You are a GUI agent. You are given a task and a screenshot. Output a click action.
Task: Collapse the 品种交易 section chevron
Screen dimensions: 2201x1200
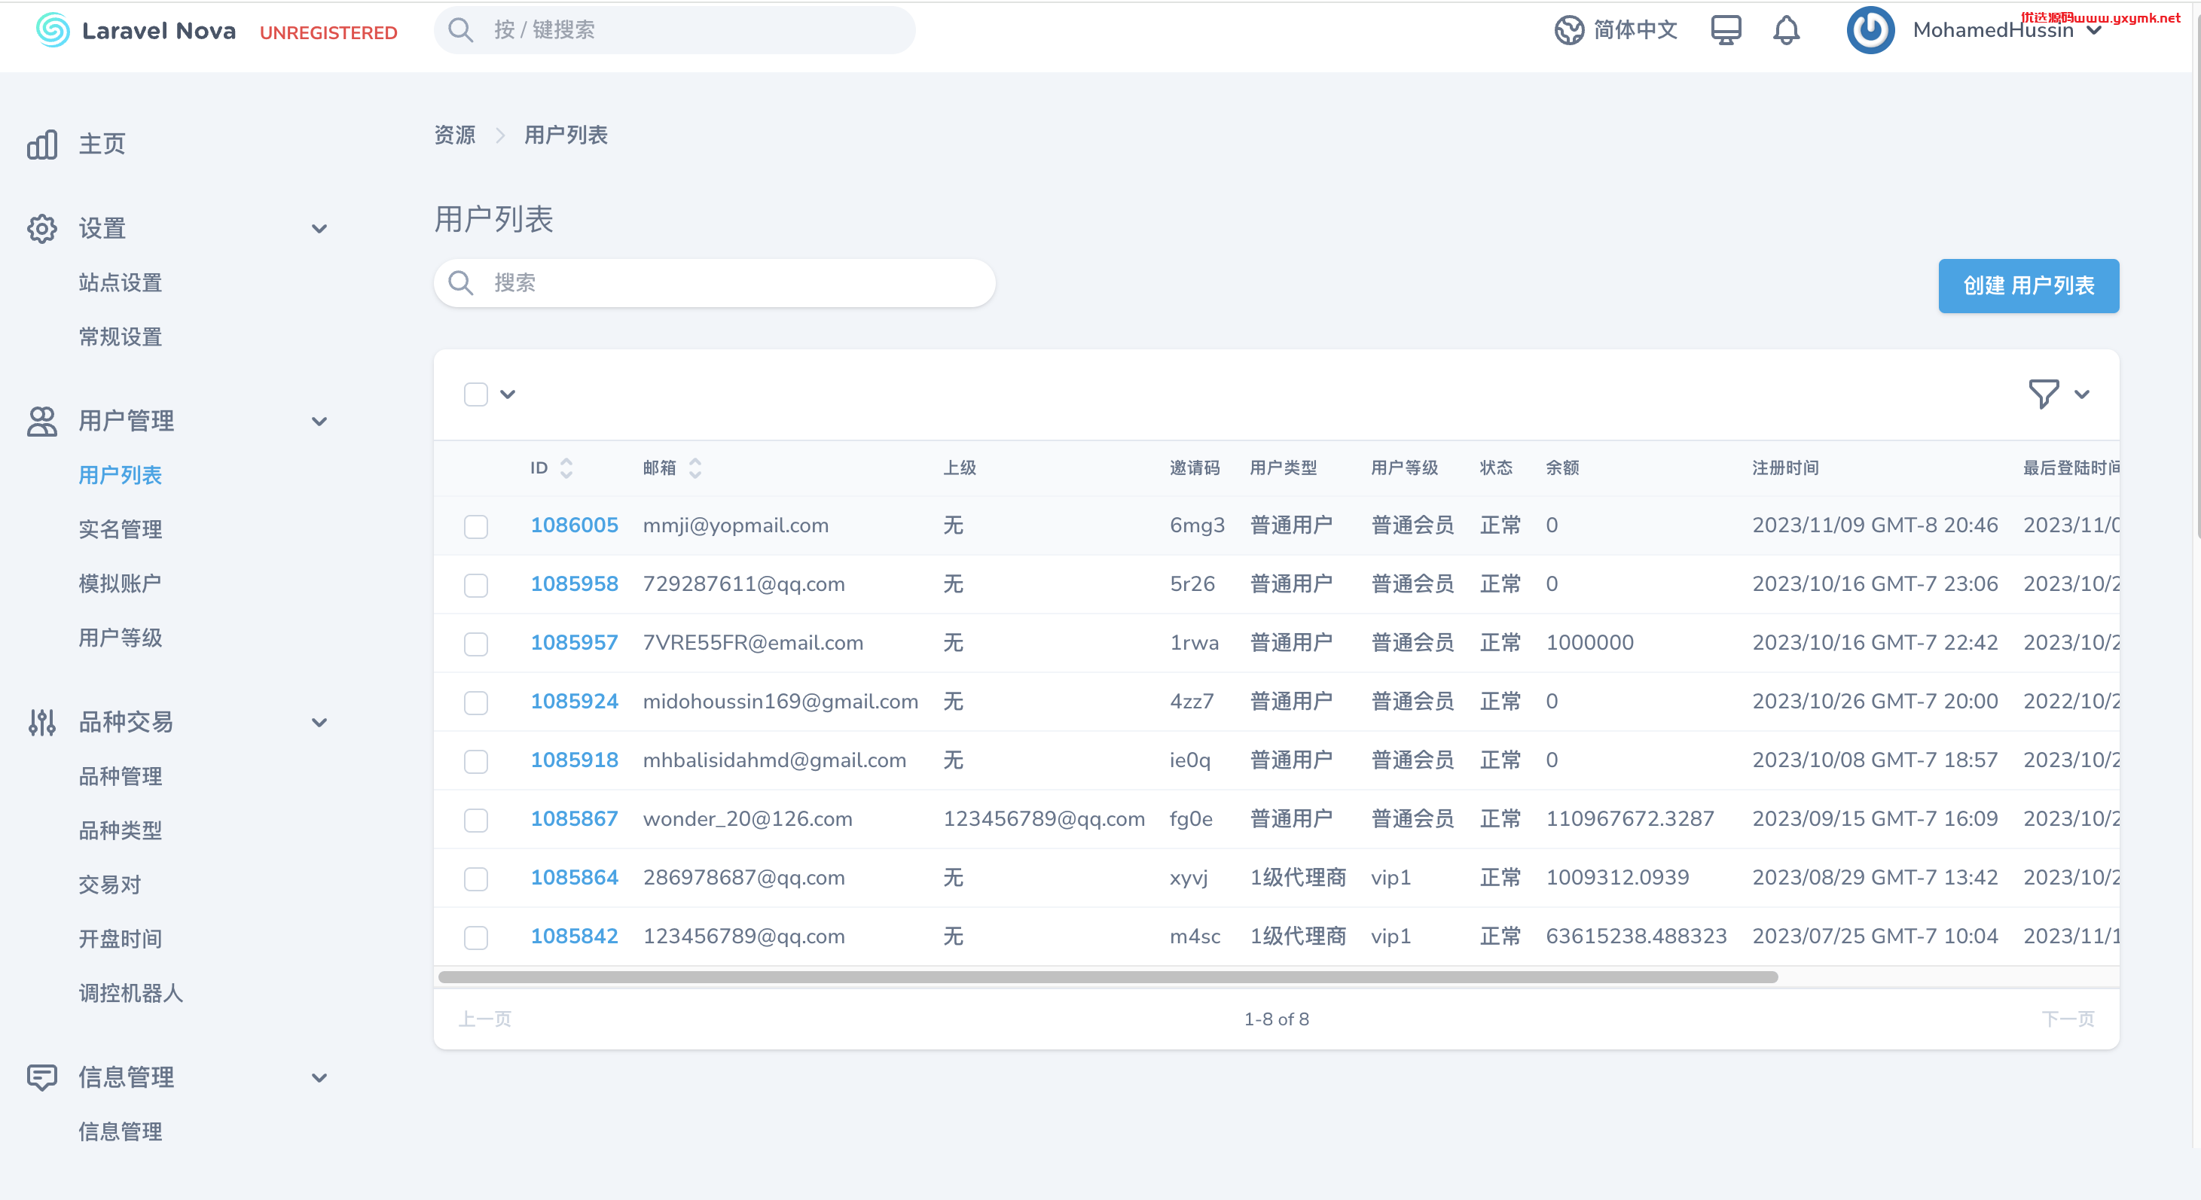[319, 723]
